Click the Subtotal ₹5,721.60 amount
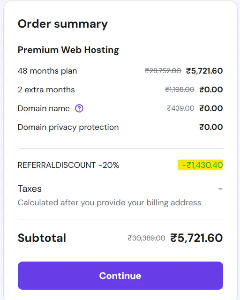240x300 pixels. [x=196, y=238]
